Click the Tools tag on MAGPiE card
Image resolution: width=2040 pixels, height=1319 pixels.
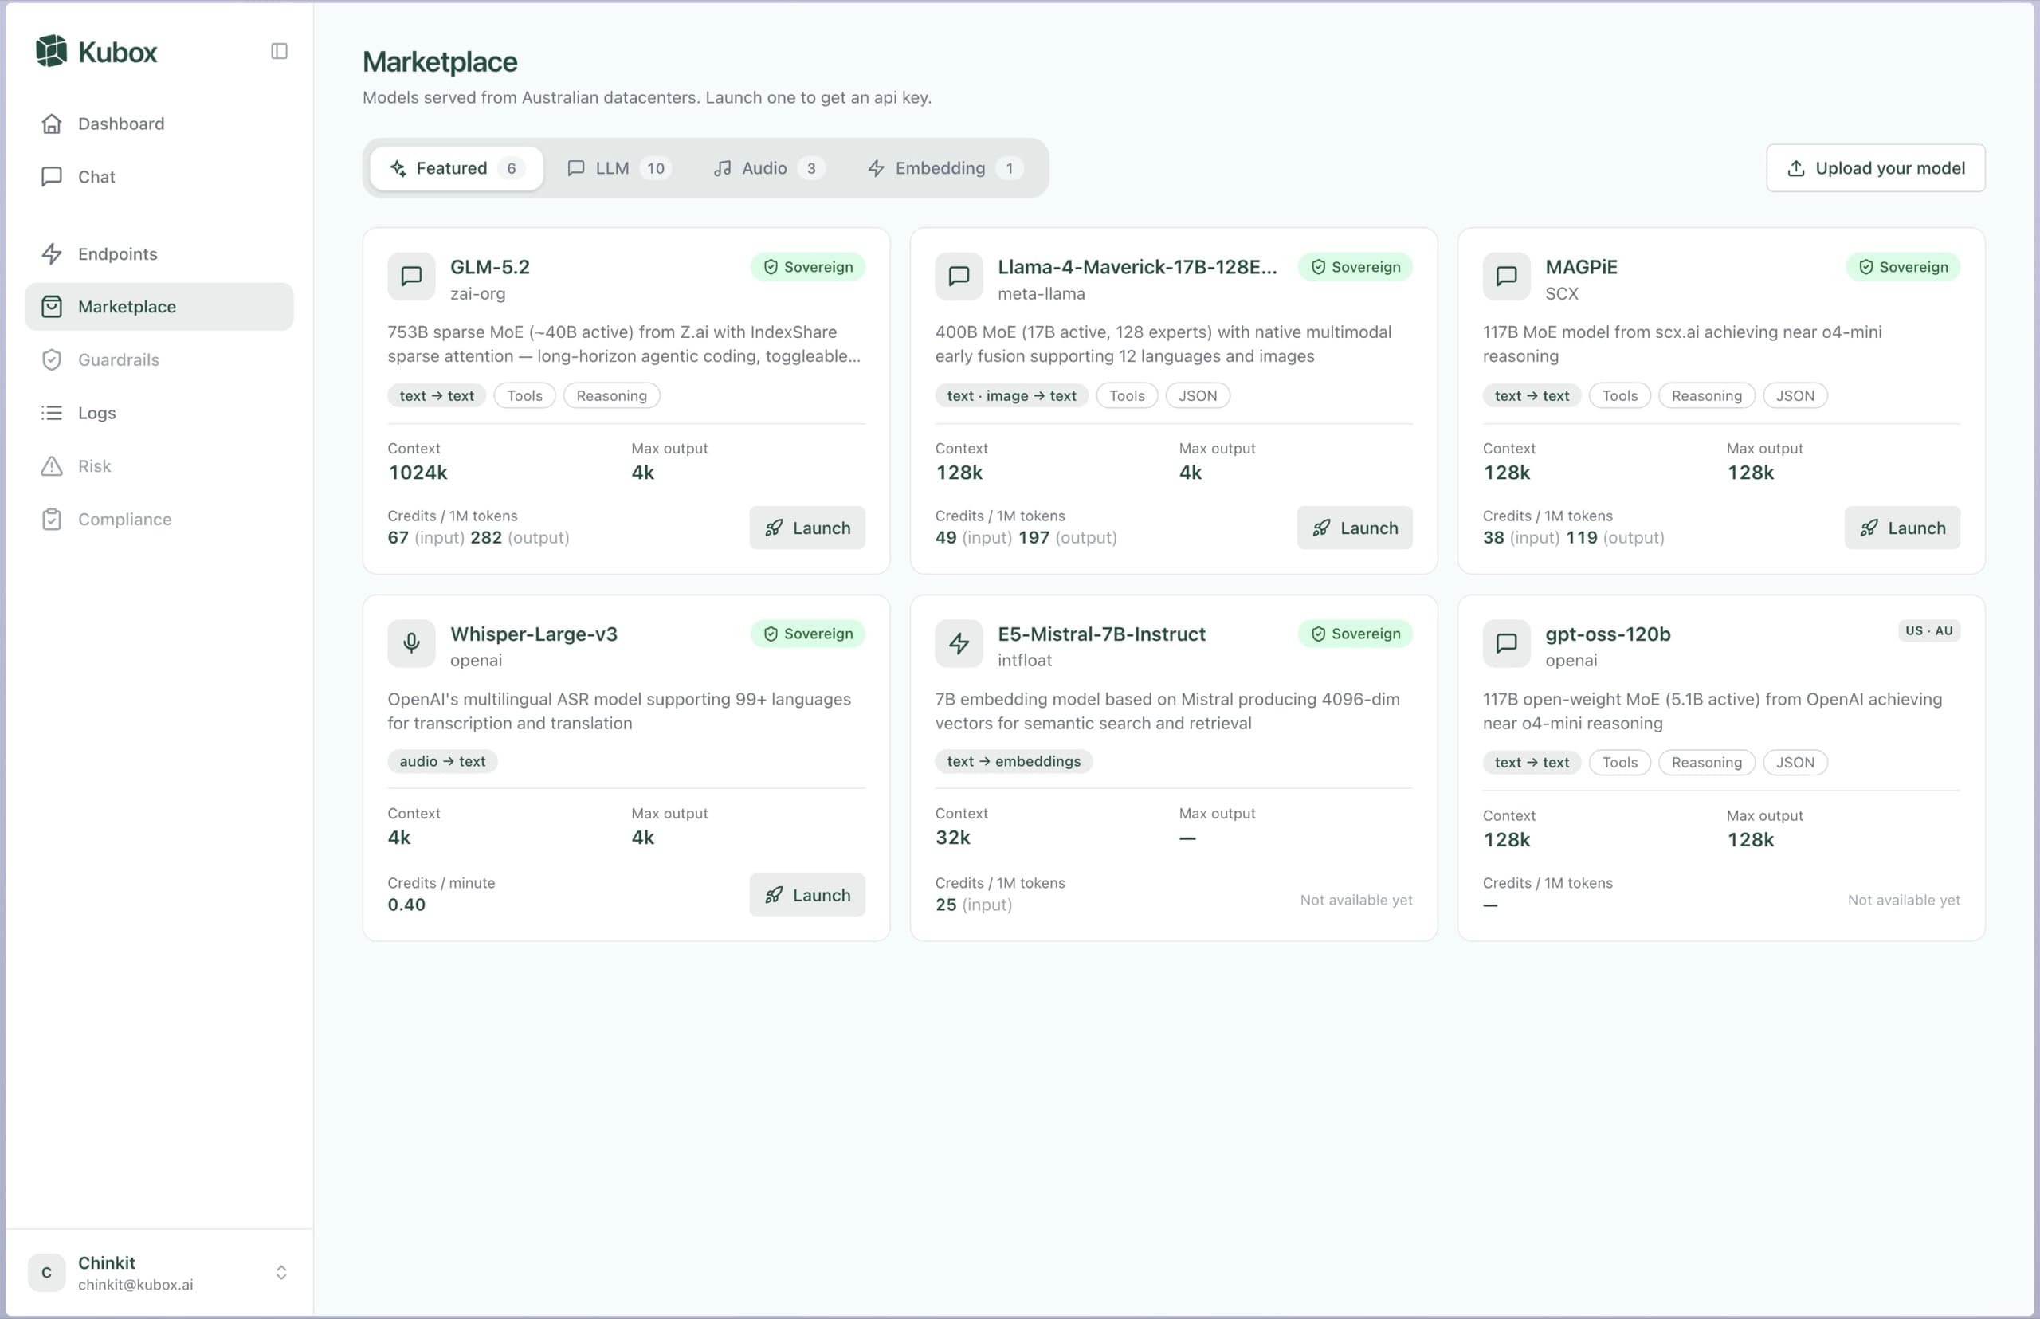pyautogui.click(x=1619, y=395)
